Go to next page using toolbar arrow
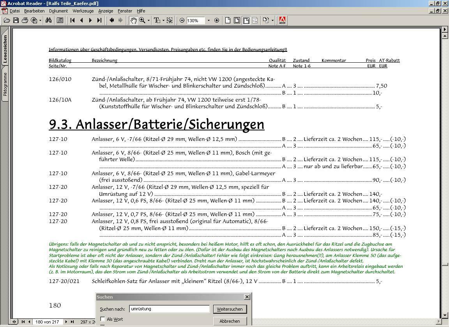 tap(90, 20)
